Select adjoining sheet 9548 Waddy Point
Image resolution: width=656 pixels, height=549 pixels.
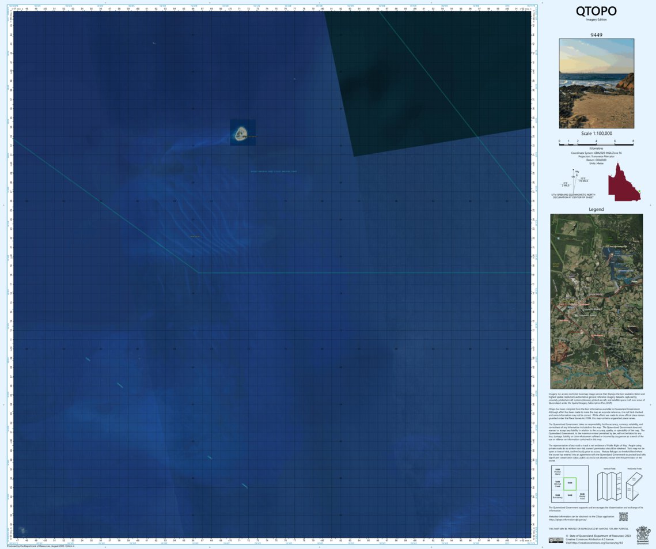[x=582, y=495]
